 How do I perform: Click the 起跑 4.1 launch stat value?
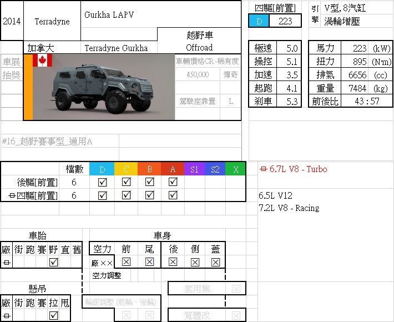289,88
